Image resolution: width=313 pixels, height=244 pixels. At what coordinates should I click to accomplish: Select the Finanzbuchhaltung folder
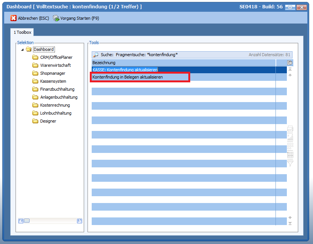(57, 89)
